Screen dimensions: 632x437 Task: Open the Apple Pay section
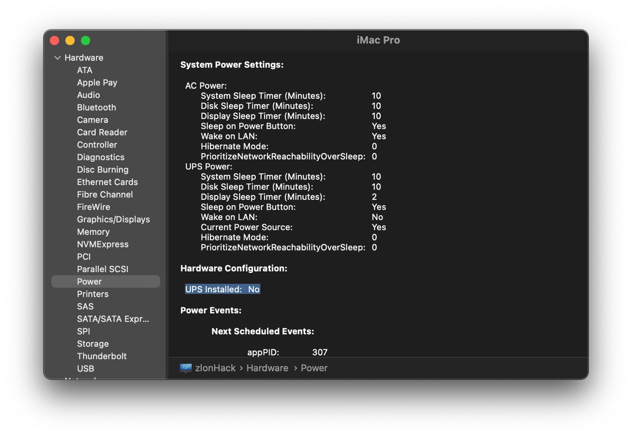[x=97, y=82]
